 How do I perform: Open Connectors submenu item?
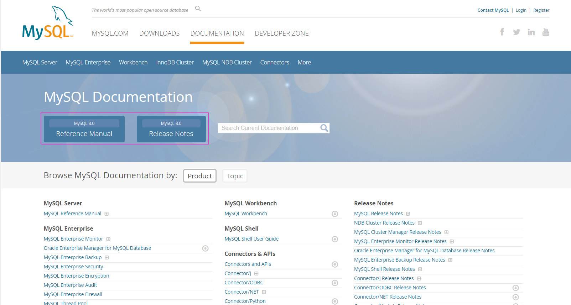(x=275, y=62)
